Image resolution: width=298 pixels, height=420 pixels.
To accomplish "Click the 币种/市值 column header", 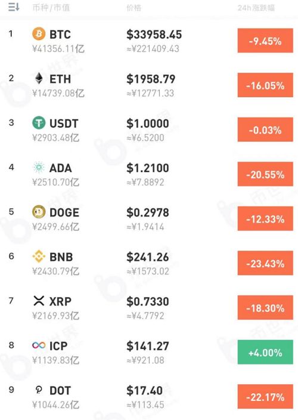I will click(x=51, y=8).
